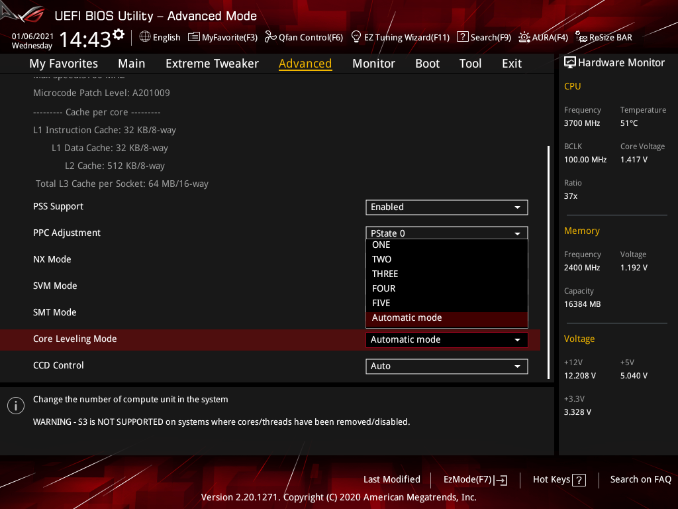Image resolution: width=678 pixels, height=509 pixels.
Task: Choose FIVE in the dropdown list
Action: pyautogui.click(x=446, y=304)
